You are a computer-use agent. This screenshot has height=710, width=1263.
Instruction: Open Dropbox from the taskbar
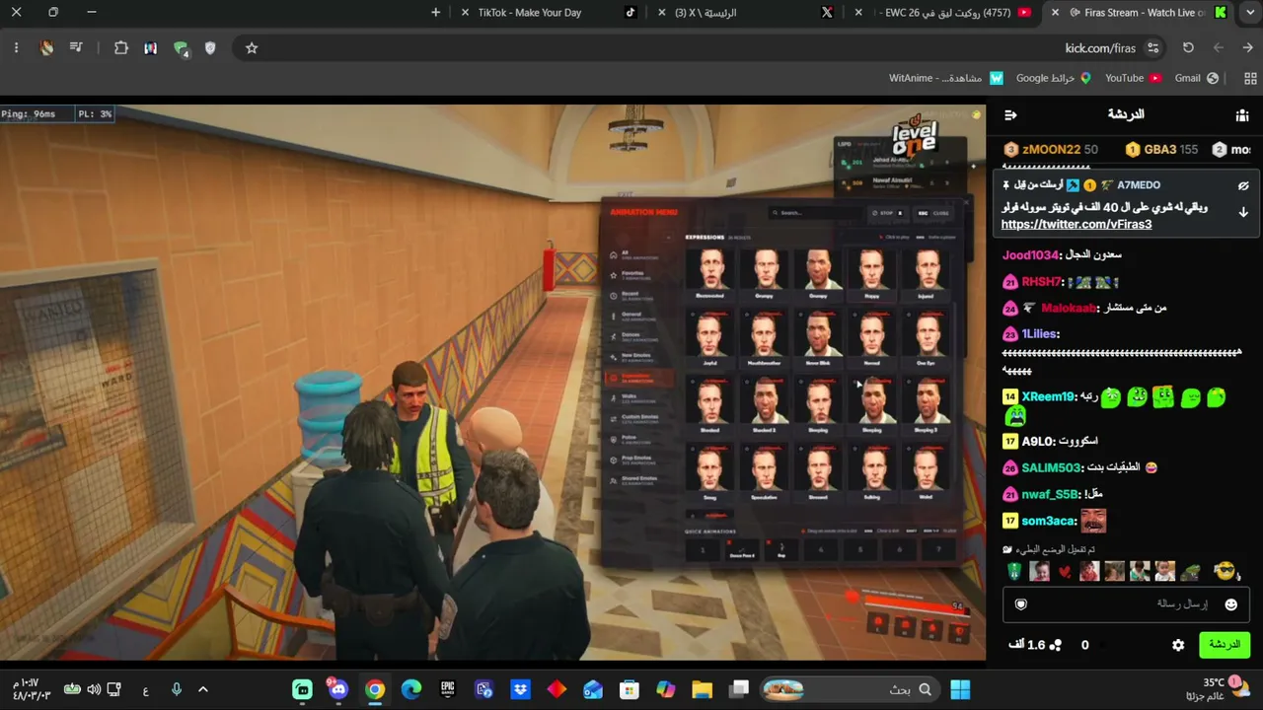[520, 689]
